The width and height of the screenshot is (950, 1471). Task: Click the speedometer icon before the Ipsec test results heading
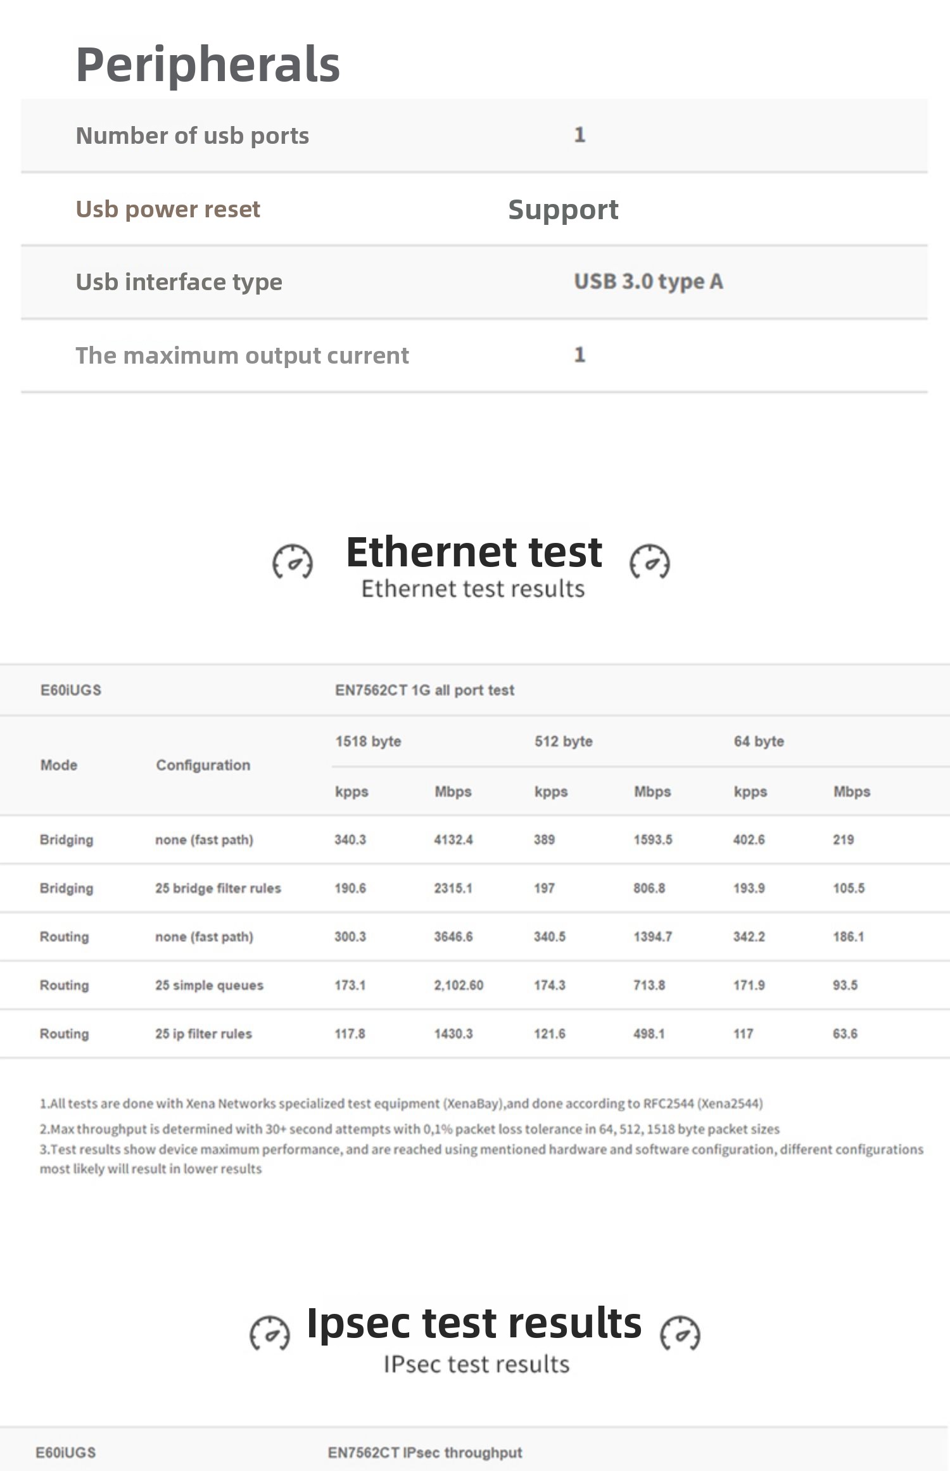coord(269,1332)
